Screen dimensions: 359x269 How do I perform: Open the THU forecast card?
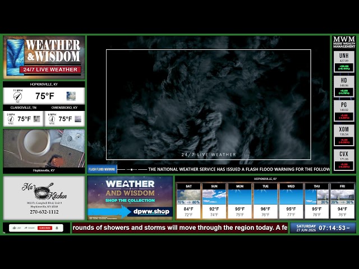coord(316,201)
